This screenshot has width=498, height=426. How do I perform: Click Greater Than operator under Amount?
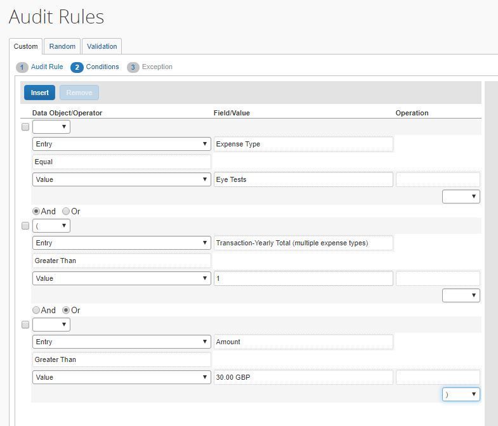122,359
